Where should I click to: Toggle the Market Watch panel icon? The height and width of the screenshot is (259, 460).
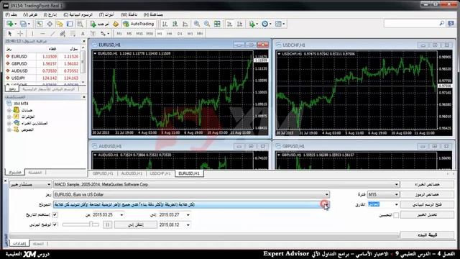(x=40, y=24)
